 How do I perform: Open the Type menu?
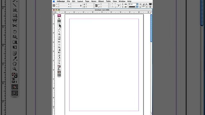[87, 1]
